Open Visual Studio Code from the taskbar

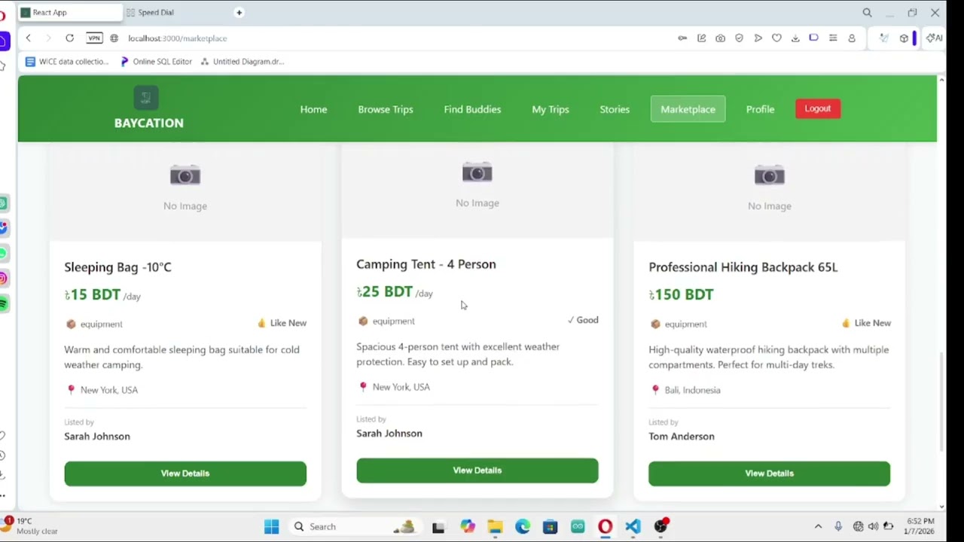click(633, 526)
